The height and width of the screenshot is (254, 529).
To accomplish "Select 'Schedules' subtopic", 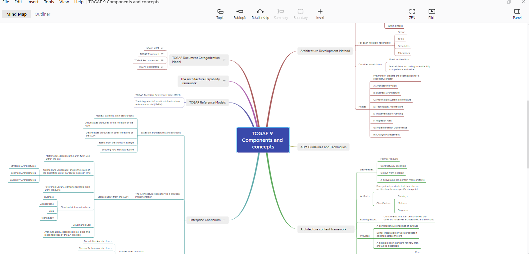I will click(x=404, y=46).
